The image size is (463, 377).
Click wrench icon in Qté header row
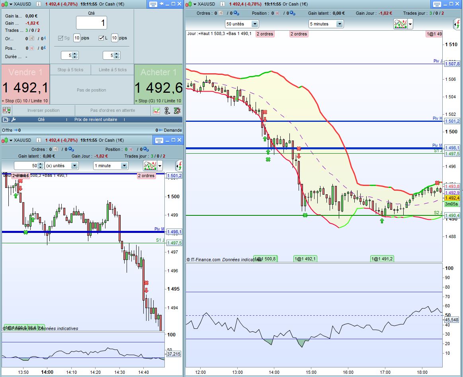[13, 119]
